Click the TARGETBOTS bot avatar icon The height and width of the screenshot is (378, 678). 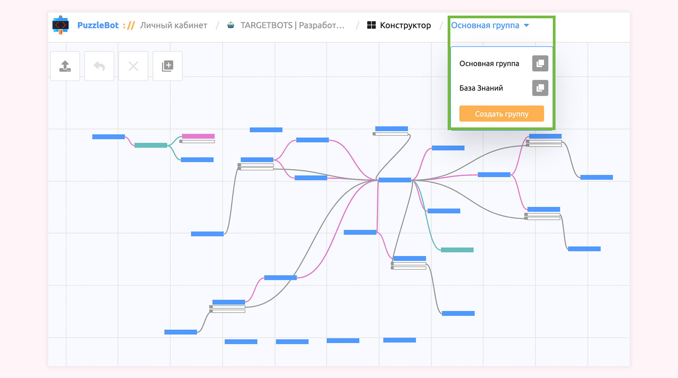[231, 25]
